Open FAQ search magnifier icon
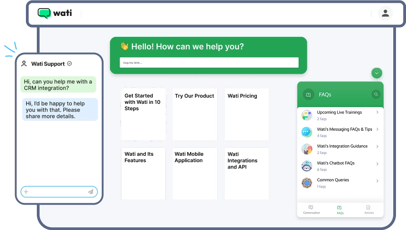This screenshot has width=406, height=230. pos(376,94)
